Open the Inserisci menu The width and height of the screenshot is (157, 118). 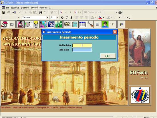[25, 8]
